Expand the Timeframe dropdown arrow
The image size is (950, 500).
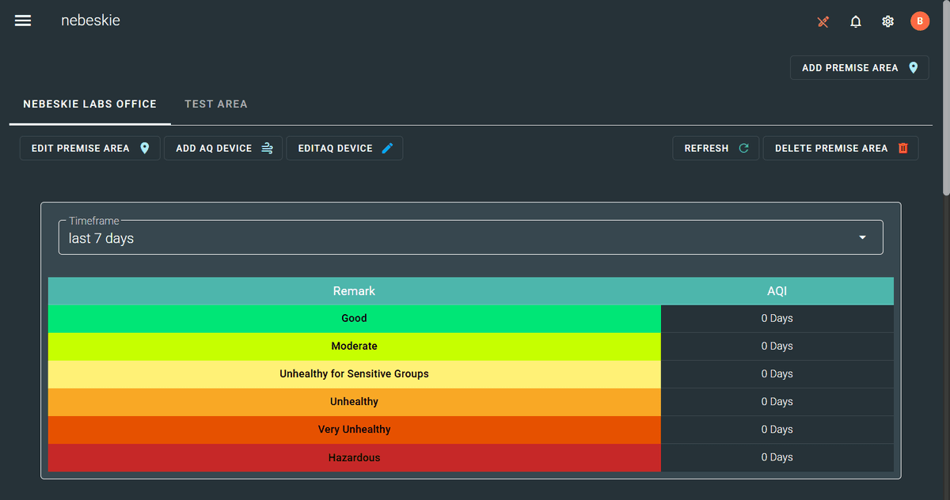(x=862, y=237)
